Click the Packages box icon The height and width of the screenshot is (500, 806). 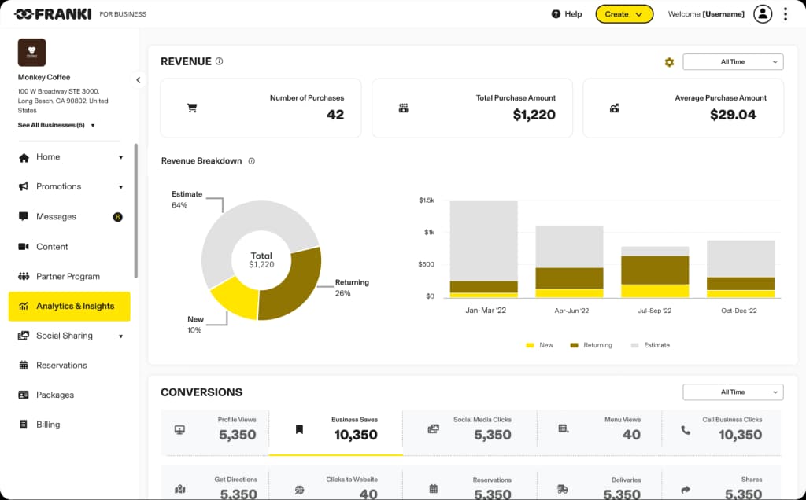(24, 395)
